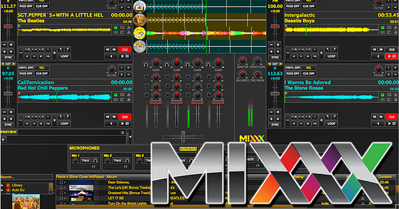The width and height of the screenshot is (399, 209).
Task: Click TALK for Mic 1
Action: pos(85,160)
